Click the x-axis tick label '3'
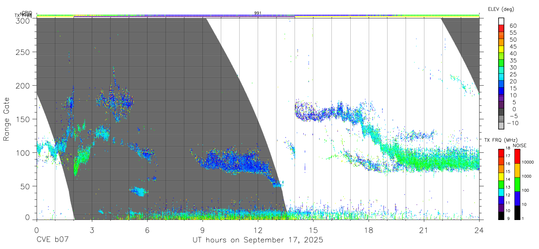 (92, 230)
